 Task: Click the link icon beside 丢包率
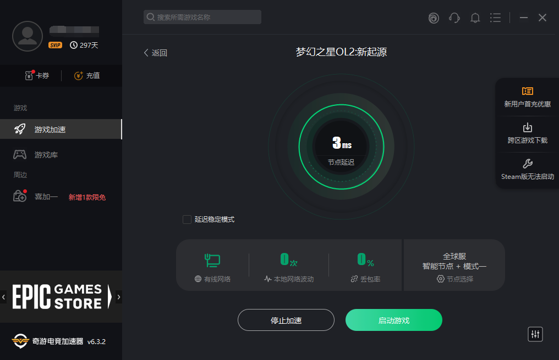pos(354,279)
